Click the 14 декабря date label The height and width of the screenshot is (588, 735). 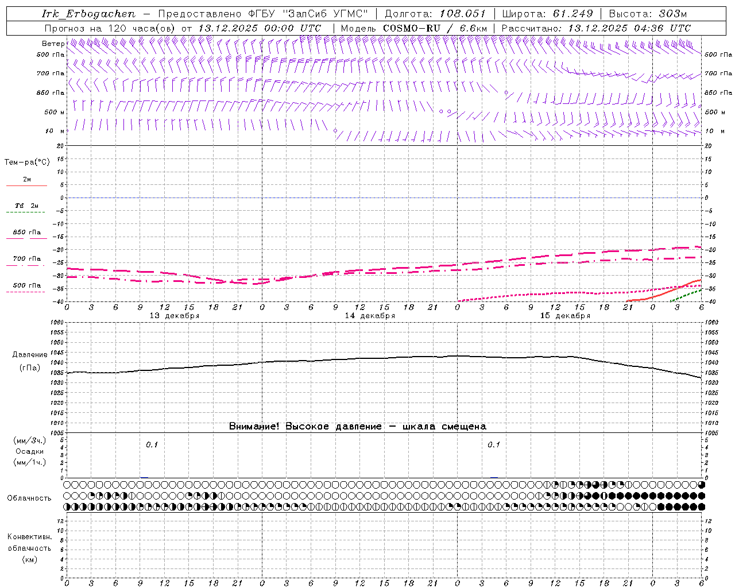pos(370,316)
